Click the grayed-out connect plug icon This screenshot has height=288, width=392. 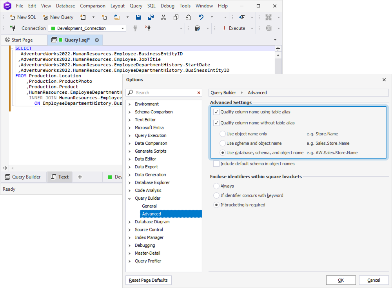[x=135, y=28]
